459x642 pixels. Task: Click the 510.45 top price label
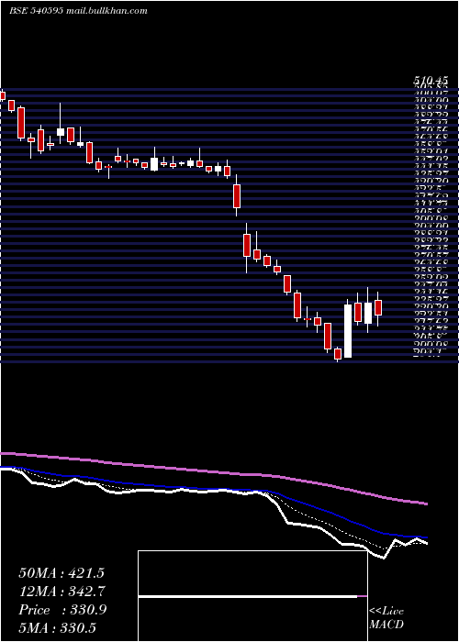pos(430,82)
